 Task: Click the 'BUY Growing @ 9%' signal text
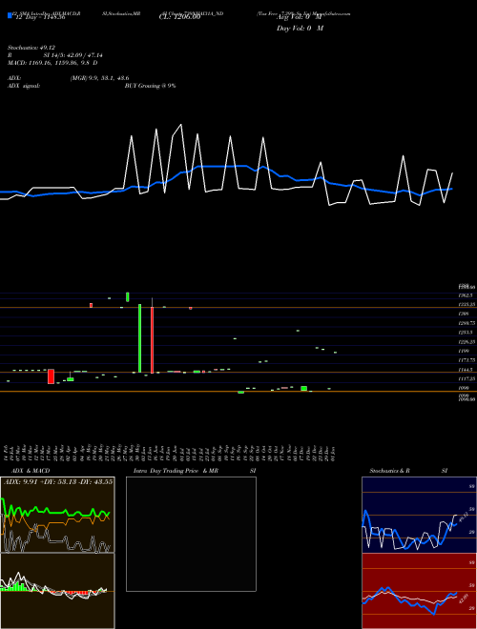(x=150, y=86)
